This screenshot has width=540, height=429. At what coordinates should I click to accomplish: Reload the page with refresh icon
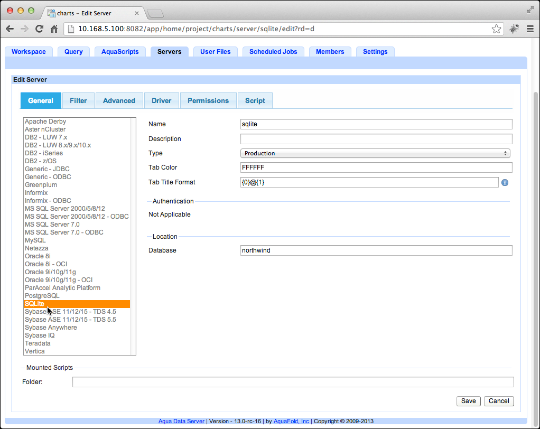[39, 29]
